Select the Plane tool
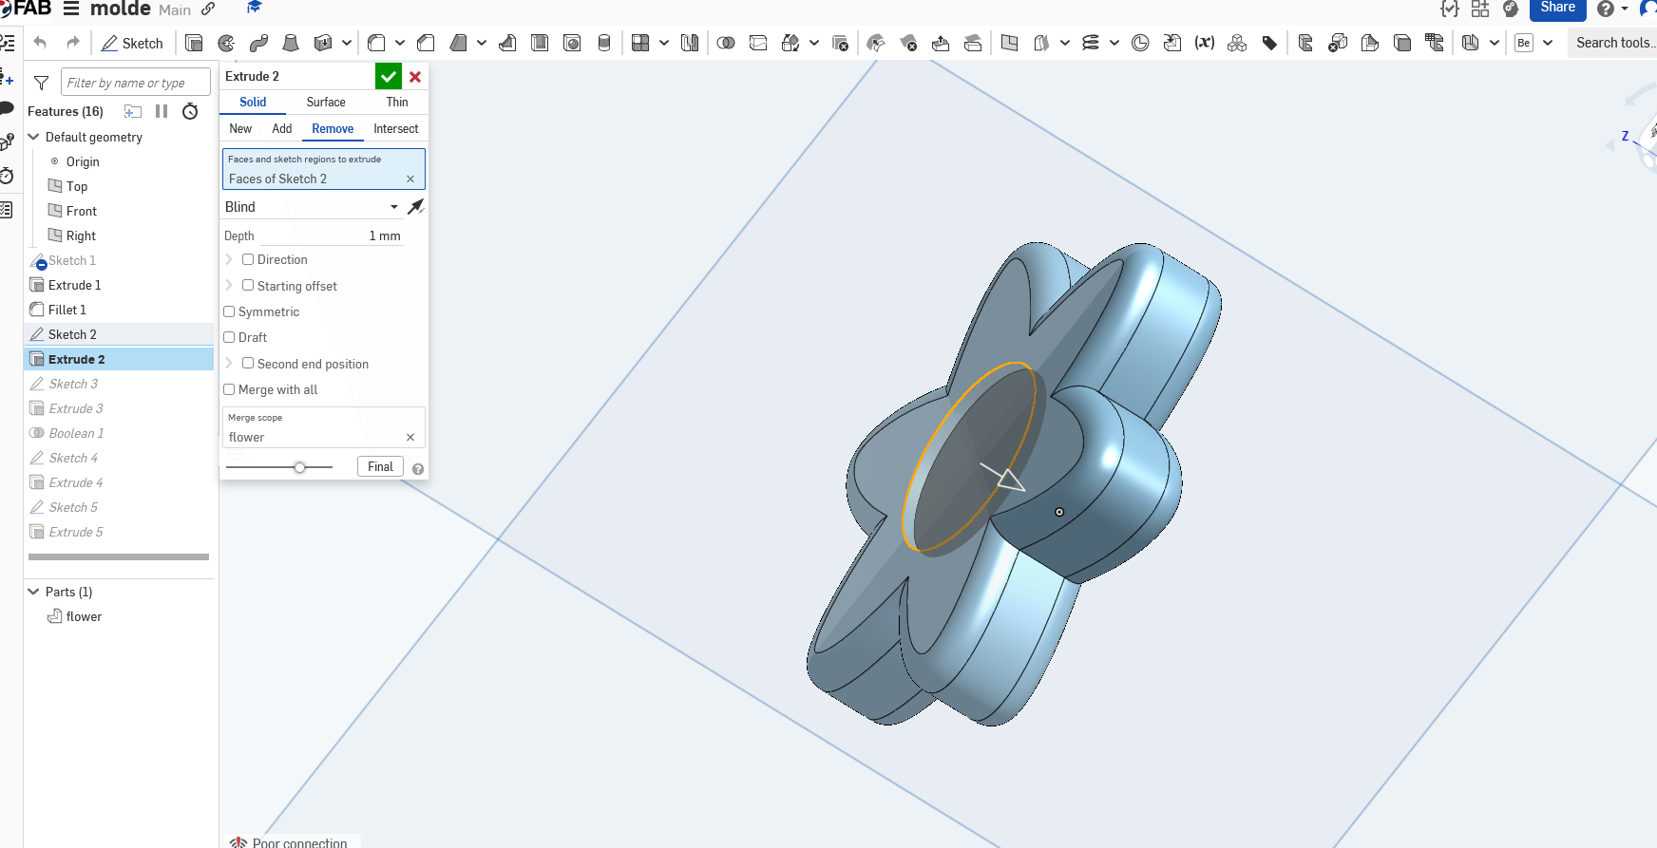The height and width of the screenshot is (848, 1657). pos(1009,43)
